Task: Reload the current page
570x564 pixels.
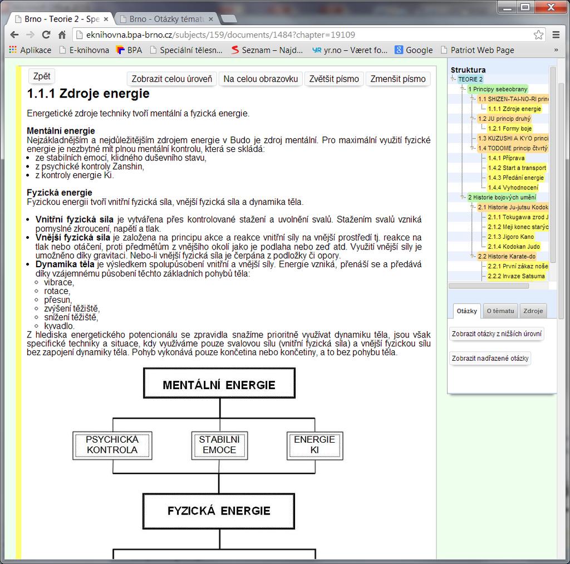Action: coord(46,35)
